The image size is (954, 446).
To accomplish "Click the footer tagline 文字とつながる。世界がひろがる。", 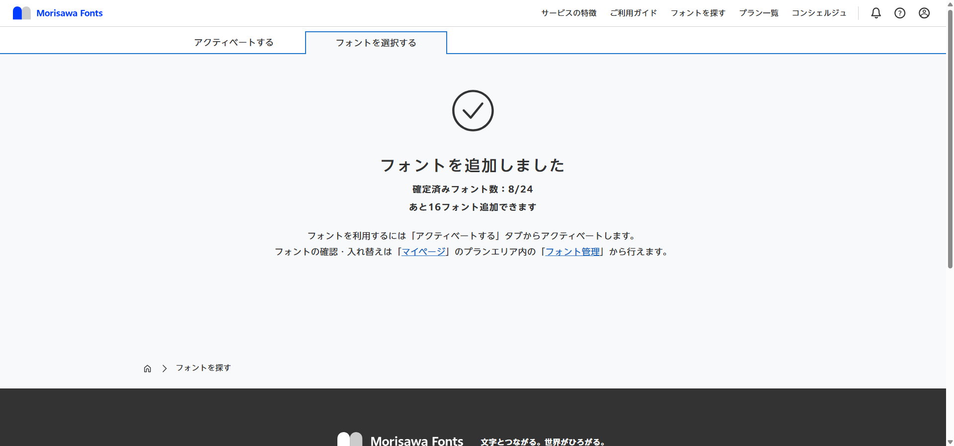I will pos(543,442).
